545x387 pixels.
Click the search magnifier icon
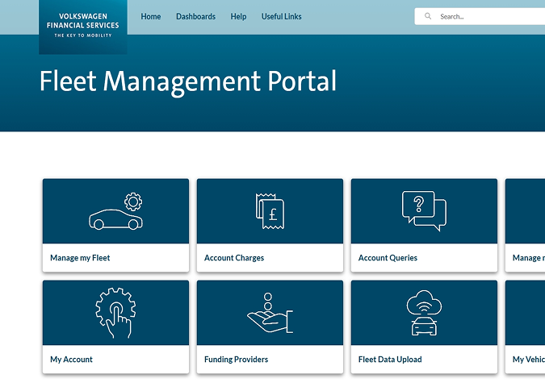click(x=428, y=16)
